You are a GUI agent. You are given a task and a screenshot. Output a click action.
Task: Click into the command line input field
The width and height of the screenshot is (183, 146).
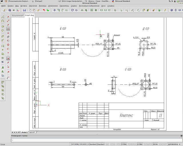point(96,140)
